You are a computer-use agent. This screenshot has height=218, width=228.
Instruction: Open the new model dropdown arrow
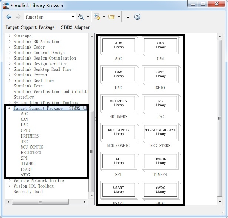pyautogui.click(x=104, y=17)
